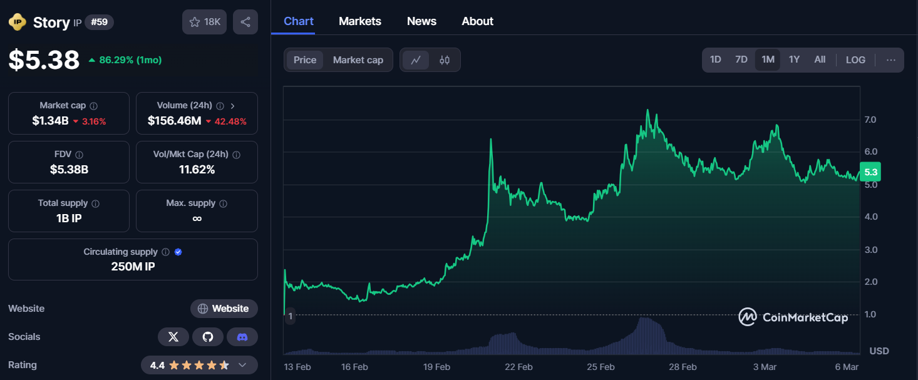
Task: Click the 5.3 current price label on chart
Action: (x=870, y=172)
